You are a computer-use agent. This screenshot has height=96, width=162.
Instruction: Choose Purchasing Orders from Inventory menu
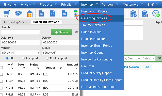tap(102, 11)
